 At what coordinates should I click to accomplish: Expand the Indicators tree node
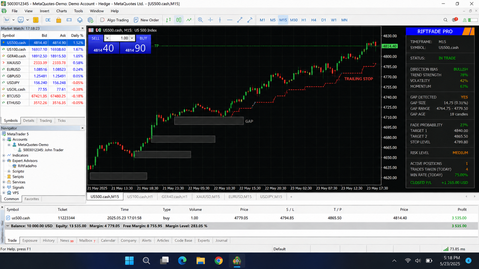4,156
